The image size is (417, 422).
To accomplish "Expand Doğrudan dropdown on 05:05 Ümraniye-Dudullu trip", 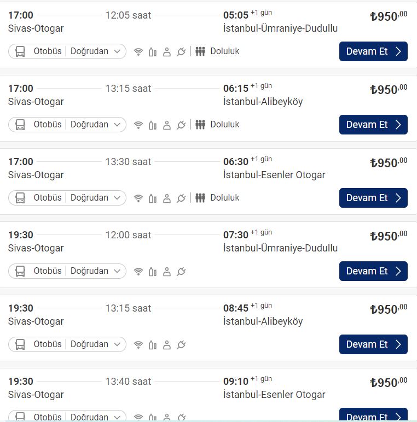I will (96, 51).
